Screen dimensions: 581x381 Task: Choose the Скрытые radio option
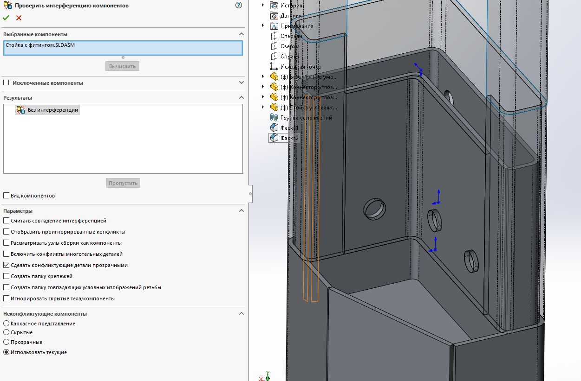(x=6, y=332)
